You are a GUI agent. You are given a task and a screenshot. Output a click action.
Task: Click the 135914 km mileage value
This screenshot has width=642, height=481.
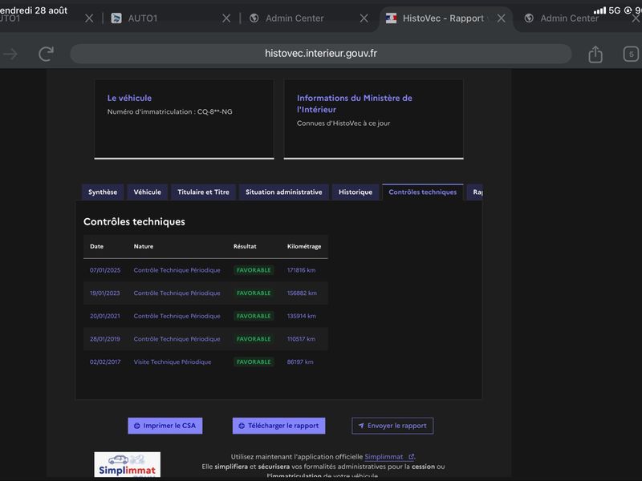pyautogui.click(x=302, y=316)
